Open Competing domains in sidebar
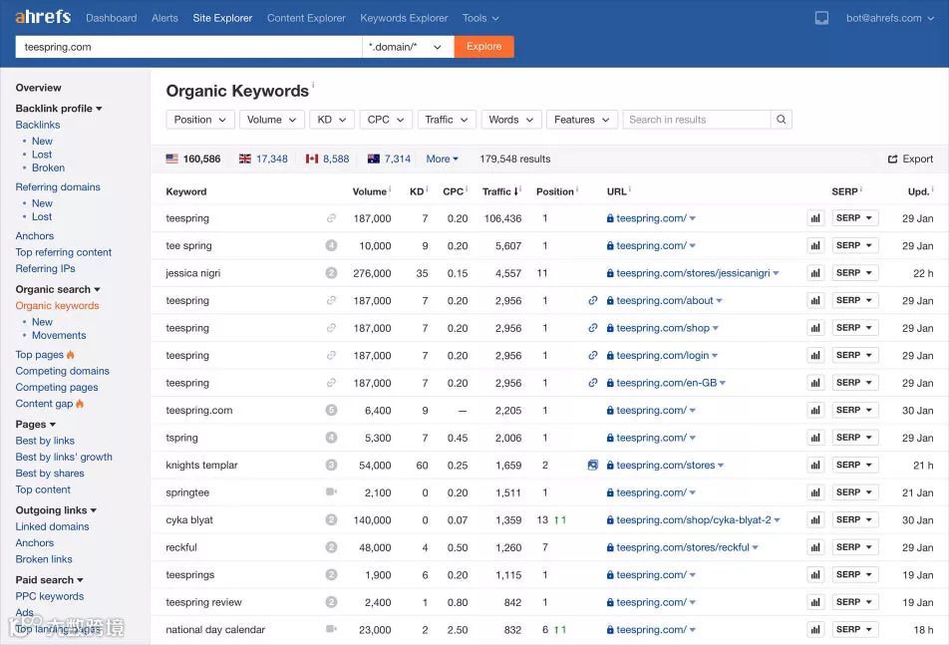Screen dimensions: 949x645 [63, 371]
